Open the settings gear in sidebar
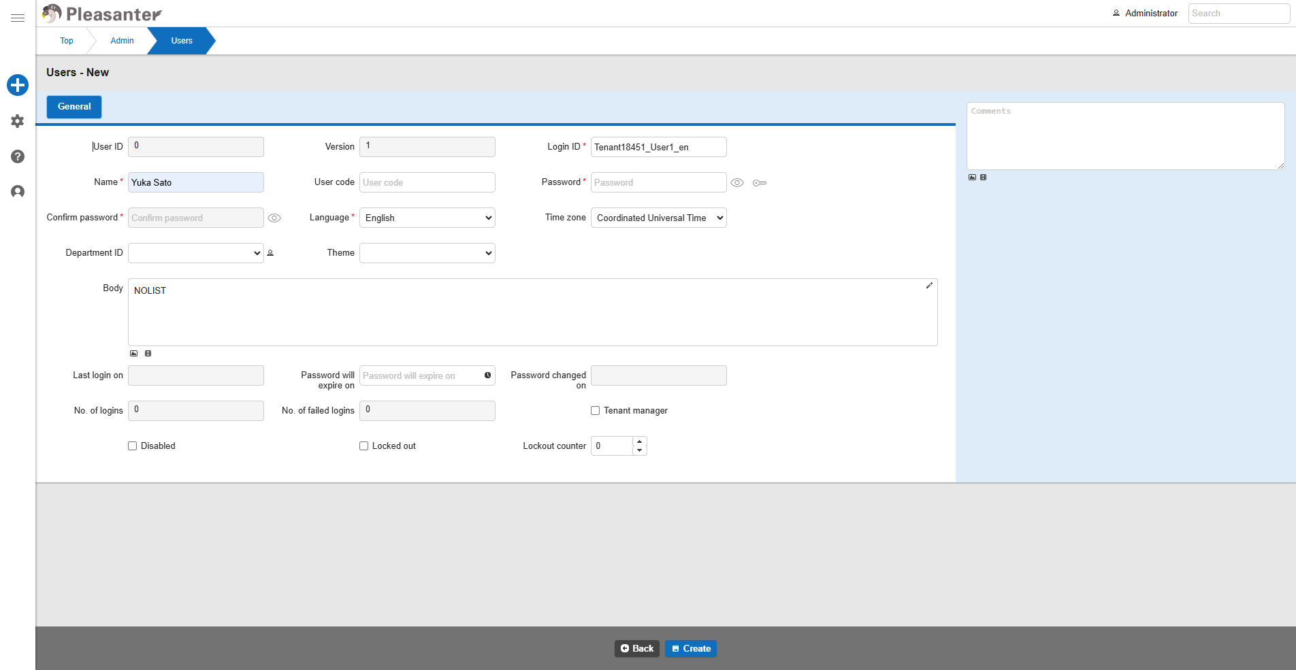 pyautogui.click(x=18, y=121)
